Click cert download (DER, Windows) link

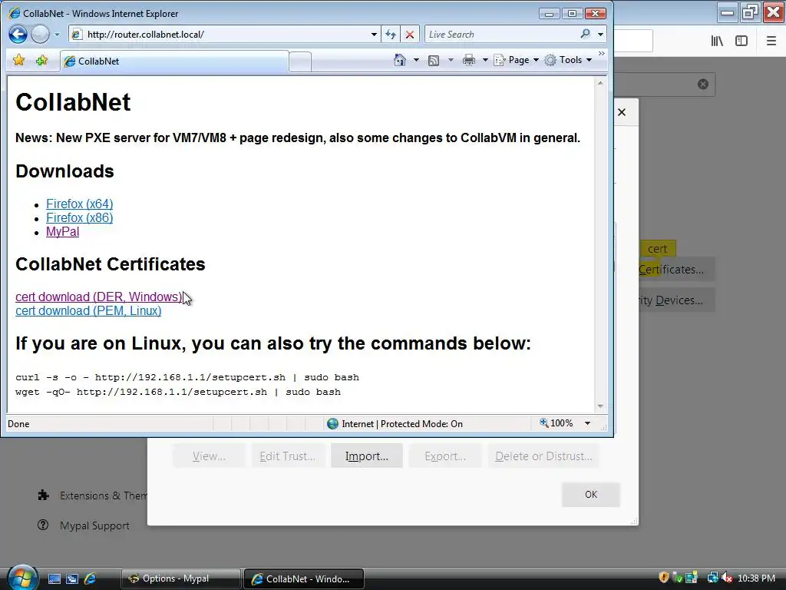[x=99, y=297]
